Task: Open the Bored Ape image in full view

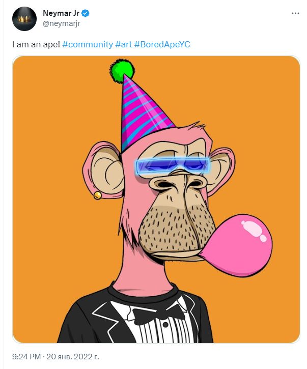Action: (156, 200)
